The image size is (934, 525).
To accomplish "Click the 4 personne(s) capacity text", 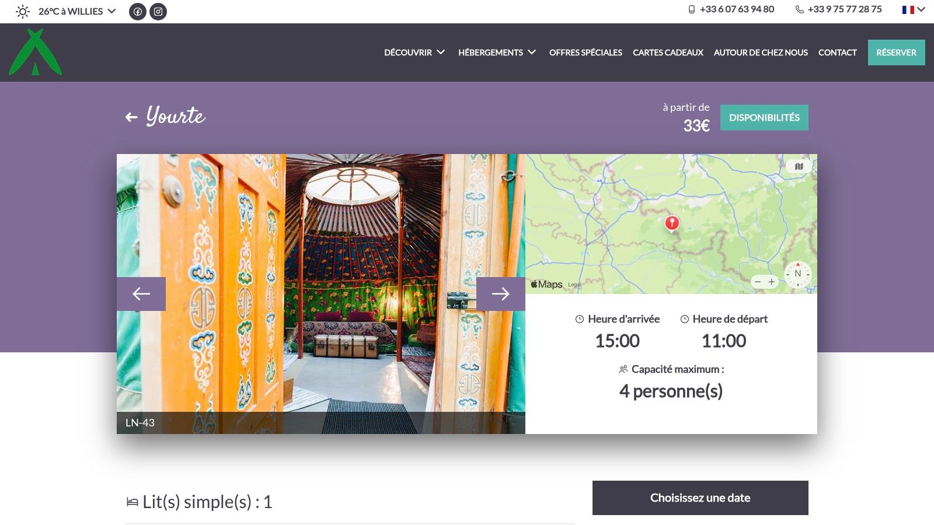I will (x=671, y=391).
